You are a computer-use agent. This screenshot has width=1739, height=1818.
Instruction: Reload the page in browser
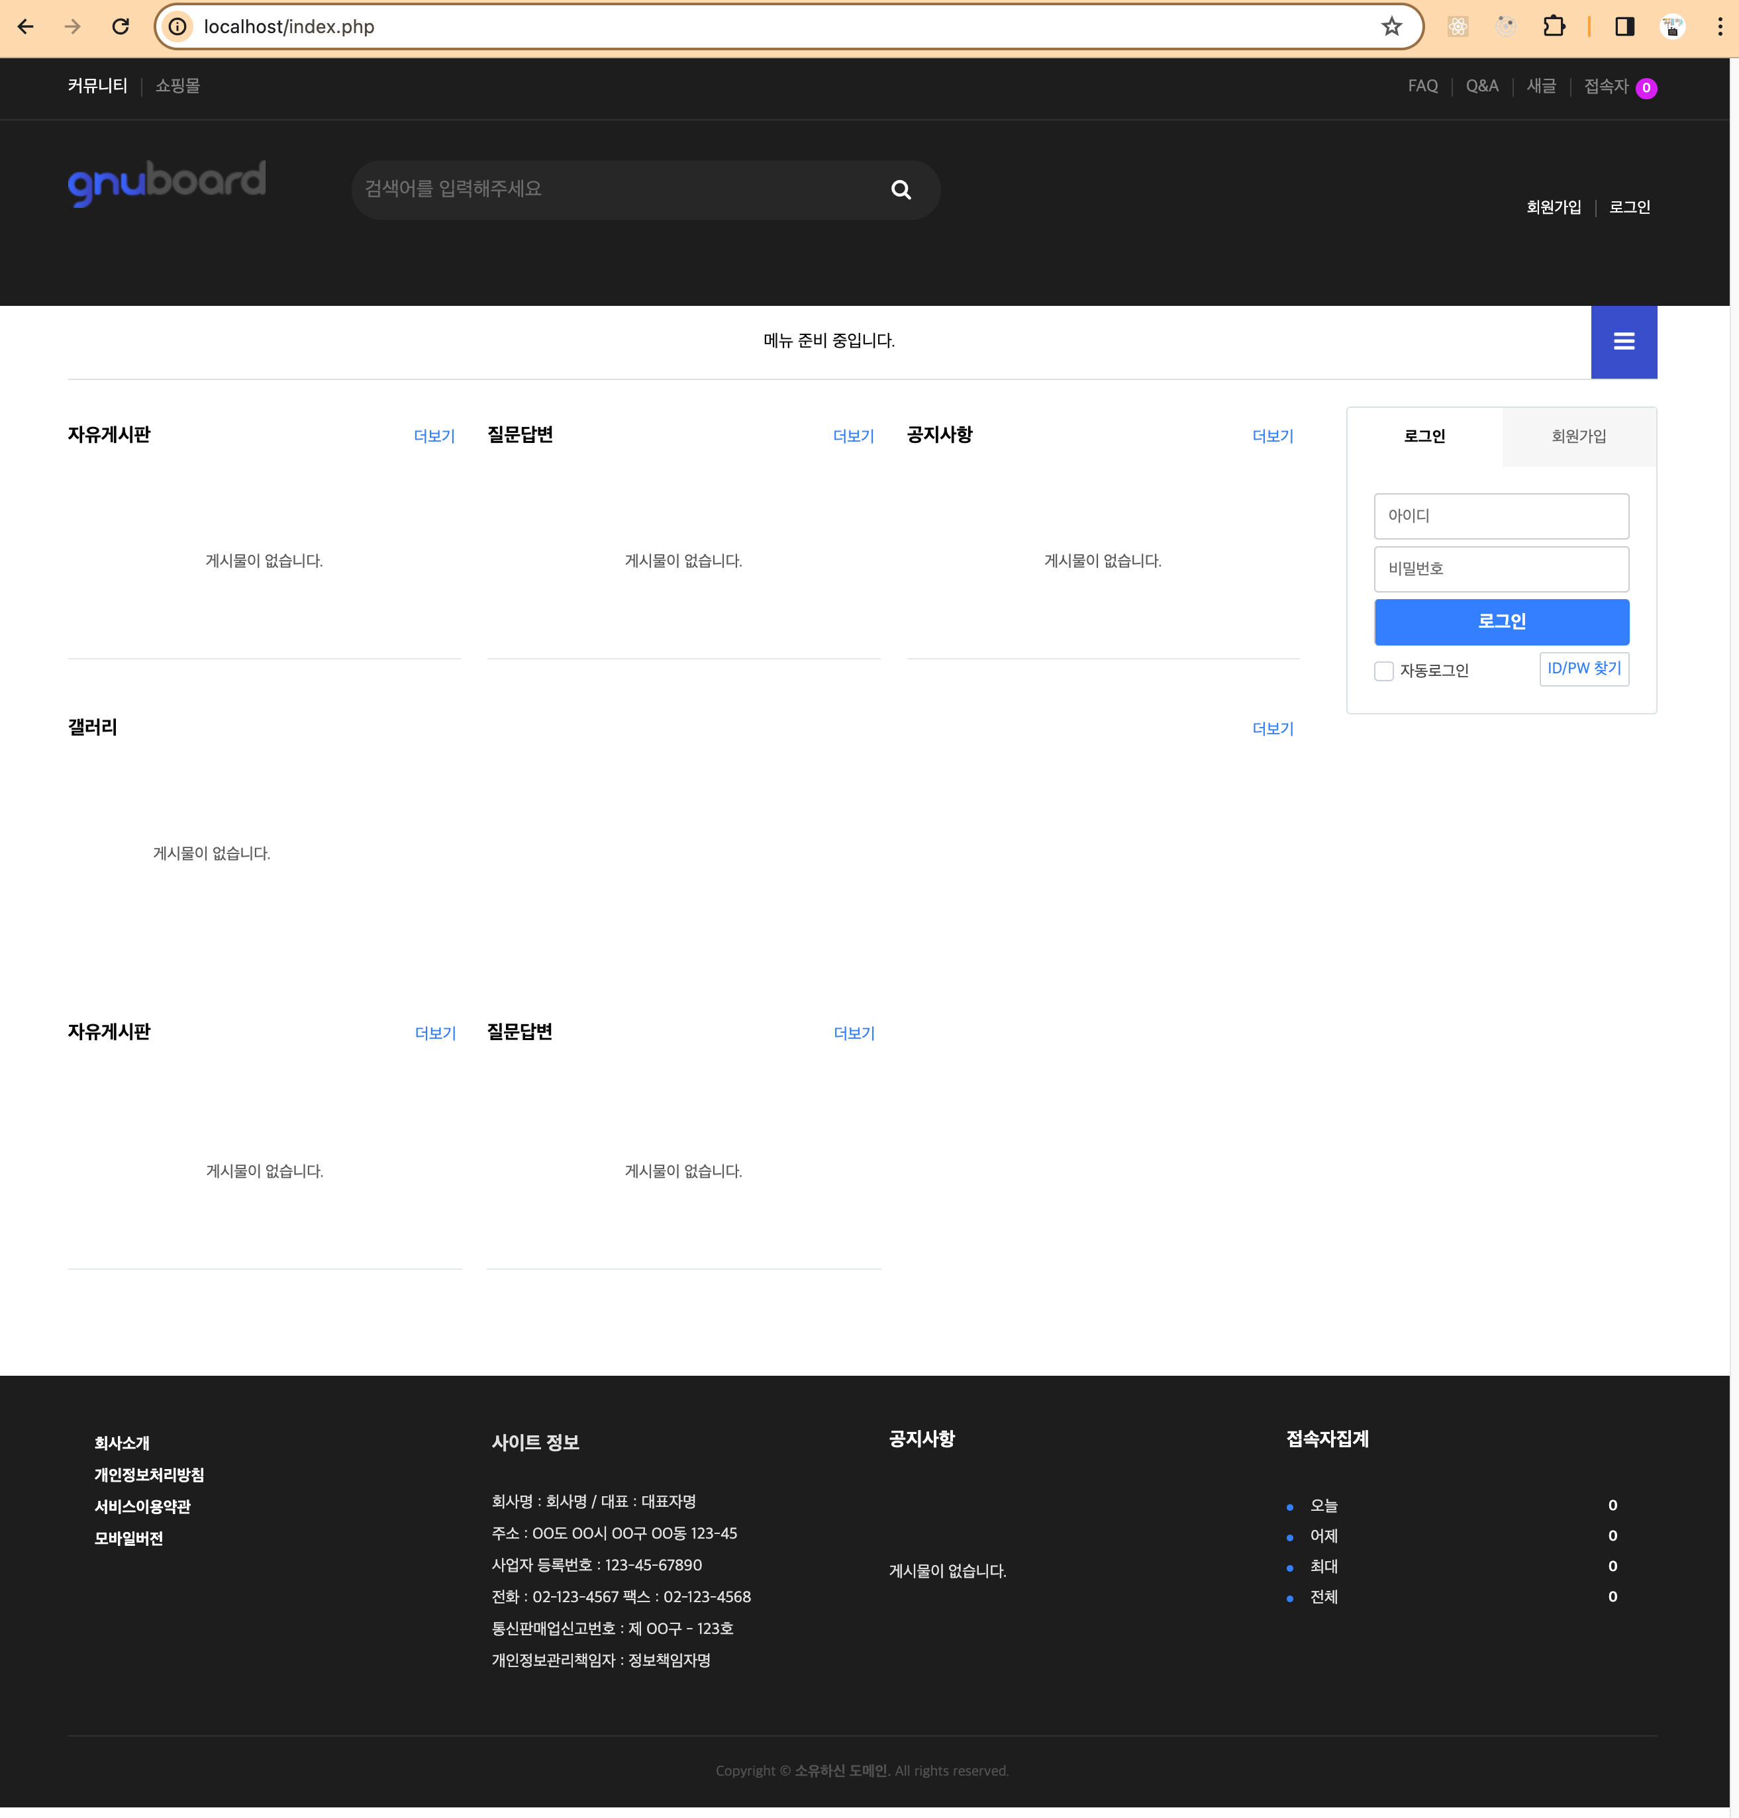click(x=121, y=27)
